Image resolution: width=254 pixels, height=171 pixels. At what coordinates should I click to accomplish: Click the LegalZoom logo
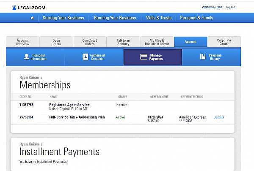point(29,8)
